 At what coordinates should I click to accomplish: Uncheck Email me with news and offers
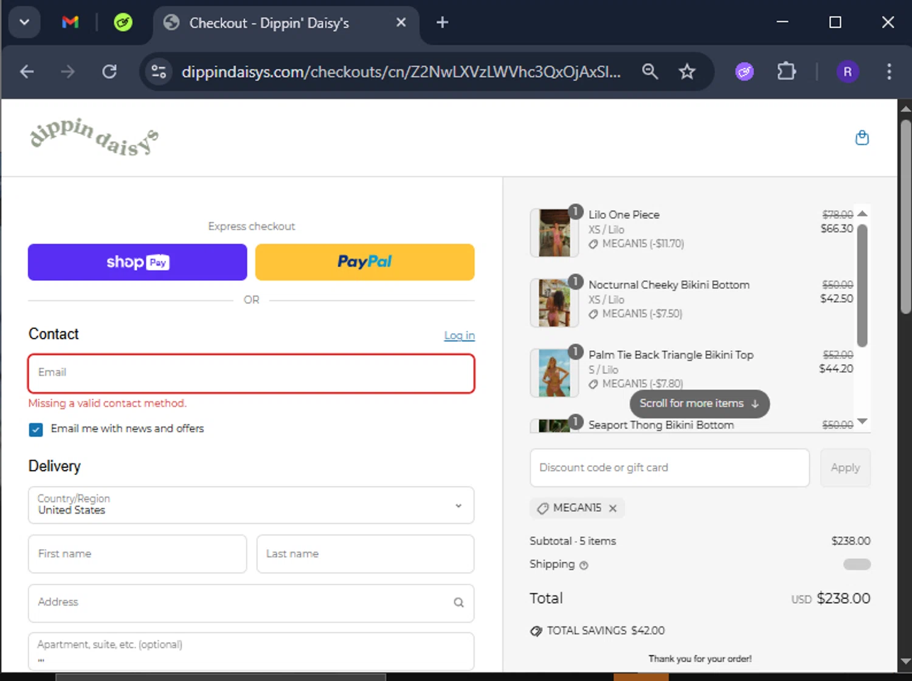point(36,429)
